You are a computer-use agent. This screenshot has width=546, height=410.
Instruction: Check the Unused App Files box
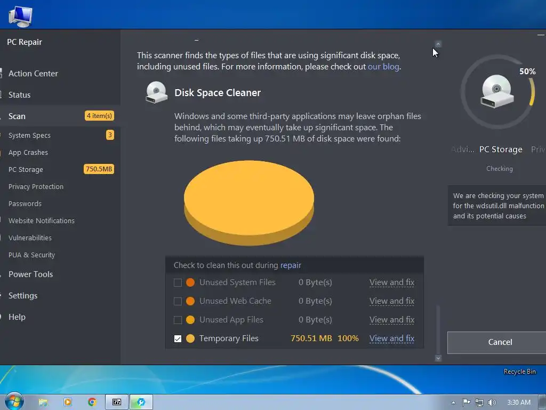click(178, 320)
